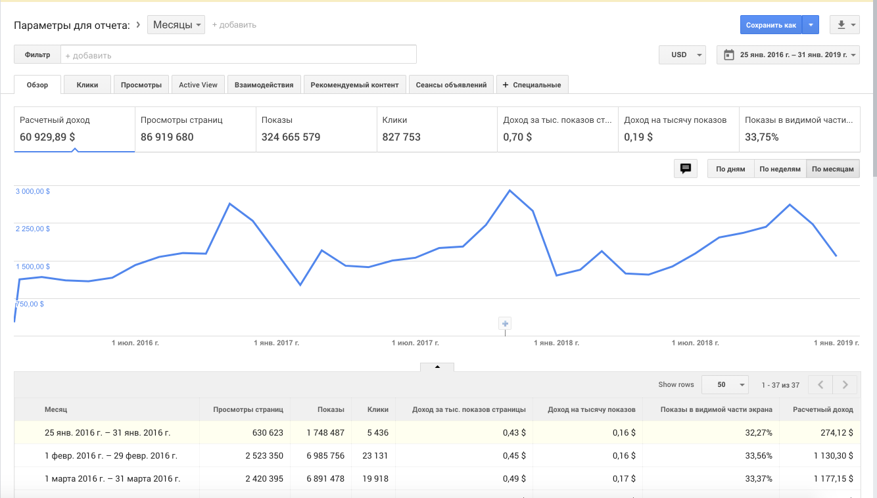Sort the table by the 'Месяц' column header
877x498 pixels.
click(x=56, y=409)
